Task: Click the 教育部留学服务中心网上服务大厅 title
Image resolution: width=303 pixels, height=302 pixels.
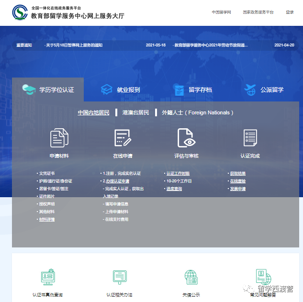Action: (78, 16)
